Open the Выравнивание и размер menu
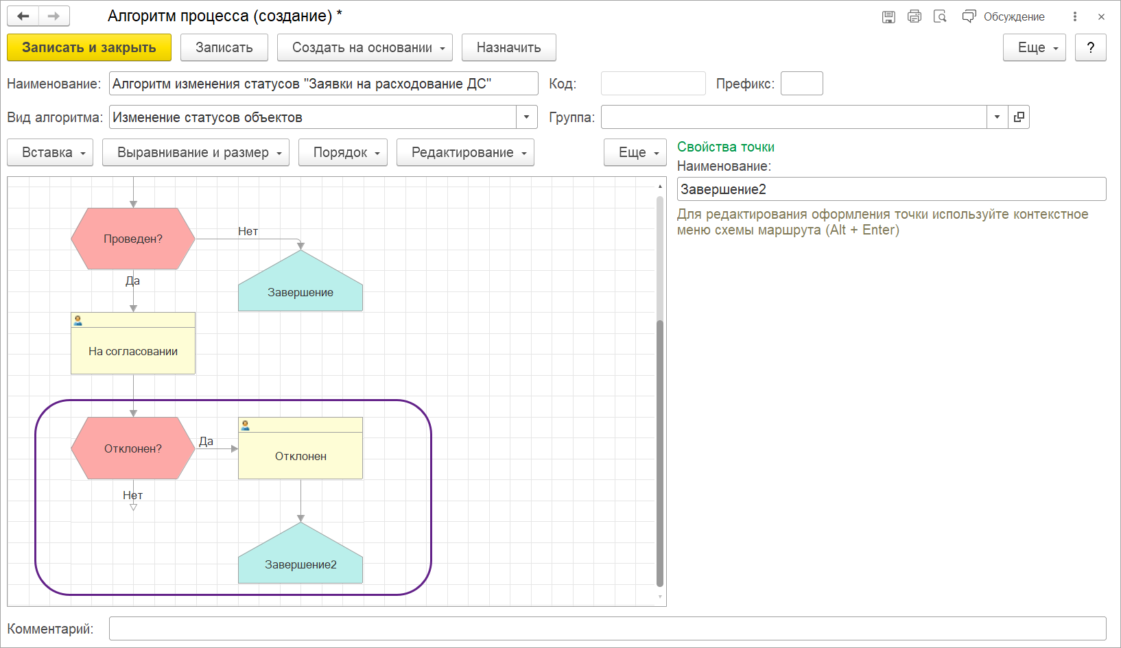1121x648 pixels. tap(196, 152)
